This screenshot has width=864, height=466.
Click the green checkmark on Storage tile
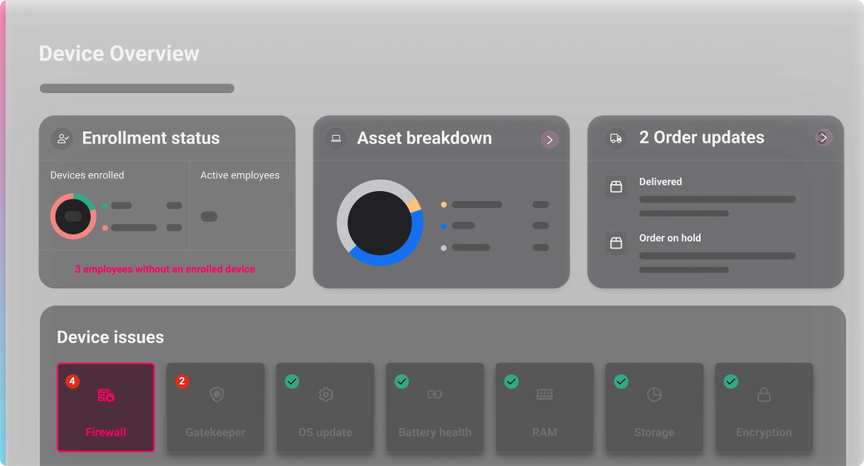(621, 381)
